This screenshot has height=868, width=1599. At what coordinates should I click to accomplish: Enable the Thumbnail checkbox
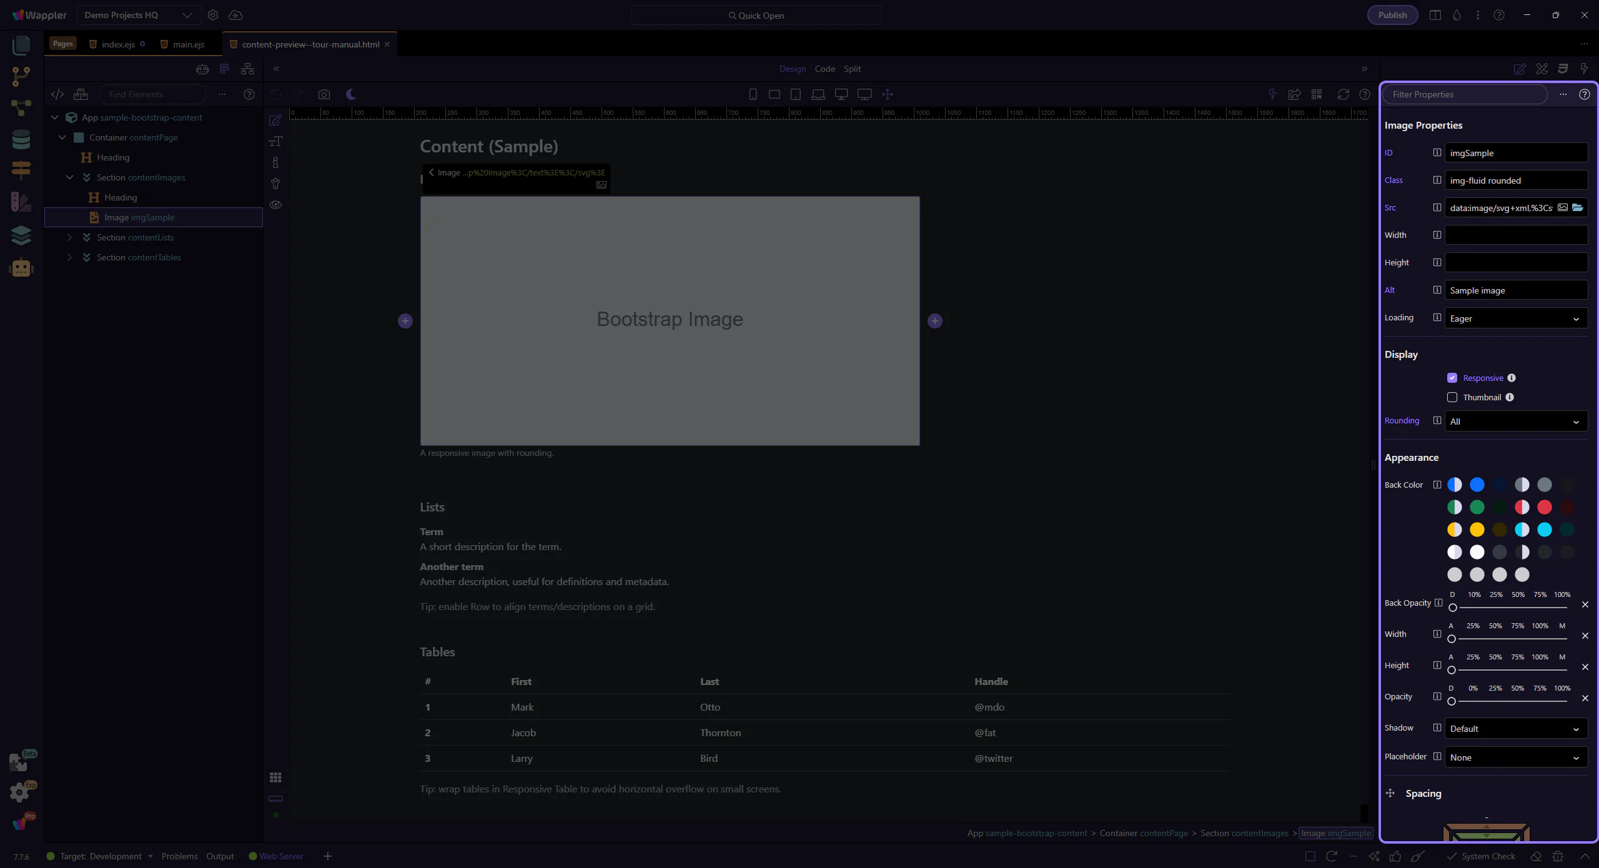pos(1452,397)
